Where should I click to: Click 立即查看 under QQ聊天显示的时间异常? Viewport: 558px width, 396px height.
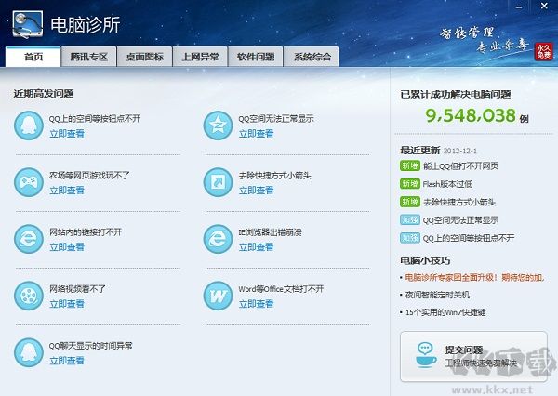pyautogui.click(x=67, y=361)
